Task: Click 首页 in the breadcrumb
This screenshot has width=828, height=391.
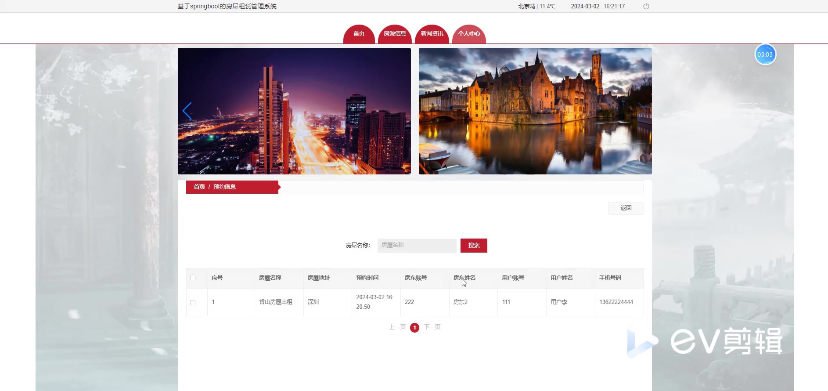Action: pyautogui.click(x=199, y=187)
